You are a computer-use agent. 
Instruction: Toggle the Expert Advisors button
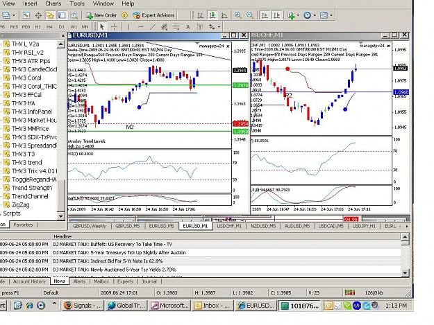153,15
